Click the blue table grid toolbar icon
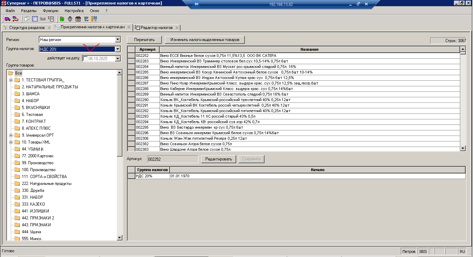 click(x=35, y=19)
